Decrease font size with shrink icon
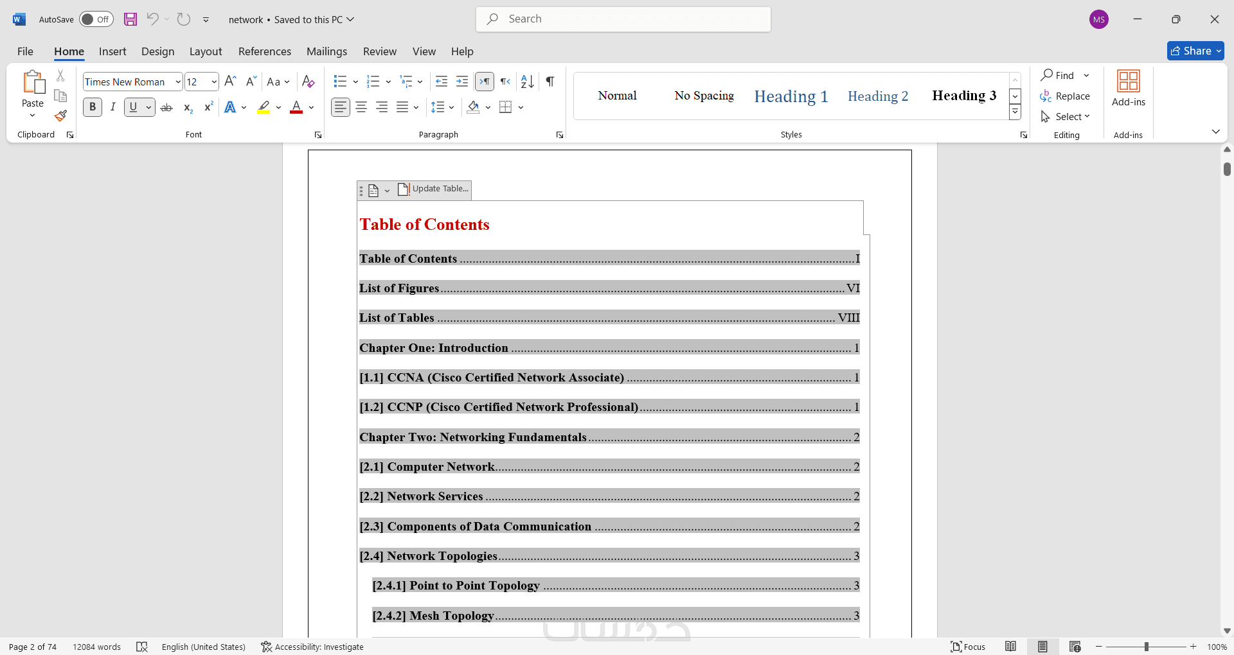The image size is (1234, 655). [251, 82]
